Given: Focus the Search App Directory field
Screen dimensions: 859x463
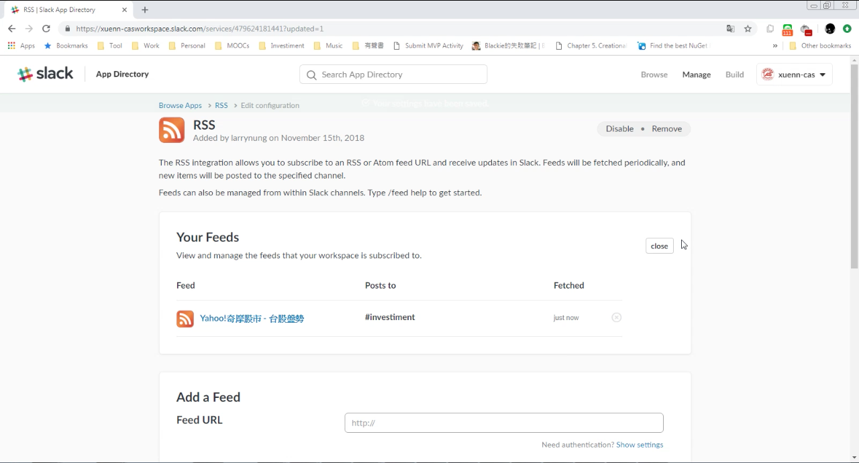Looking at the screenshot, I should click(x=393, y=74).
